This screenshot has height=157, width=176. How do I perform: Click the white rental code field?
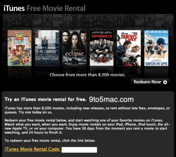pos(79,150)
